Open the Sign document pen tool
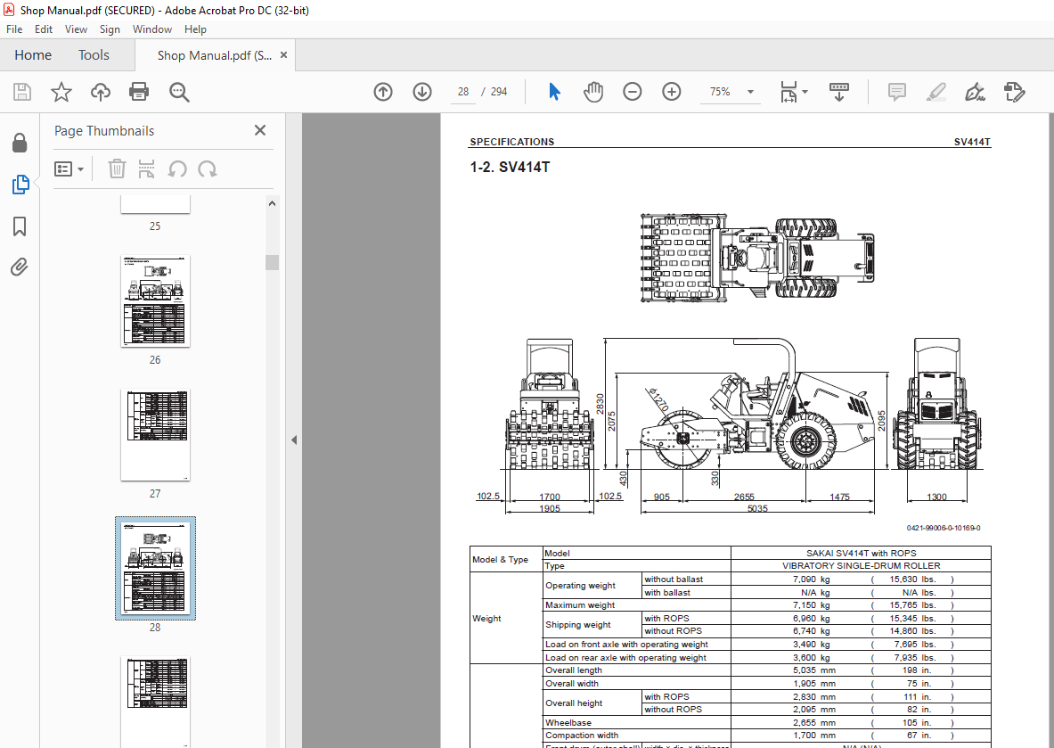1054x748 pixels. [975, 92]
